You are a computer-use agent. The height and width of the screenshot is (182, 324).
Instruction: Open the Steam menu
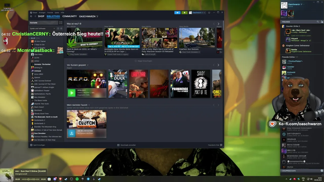[35, 13]
